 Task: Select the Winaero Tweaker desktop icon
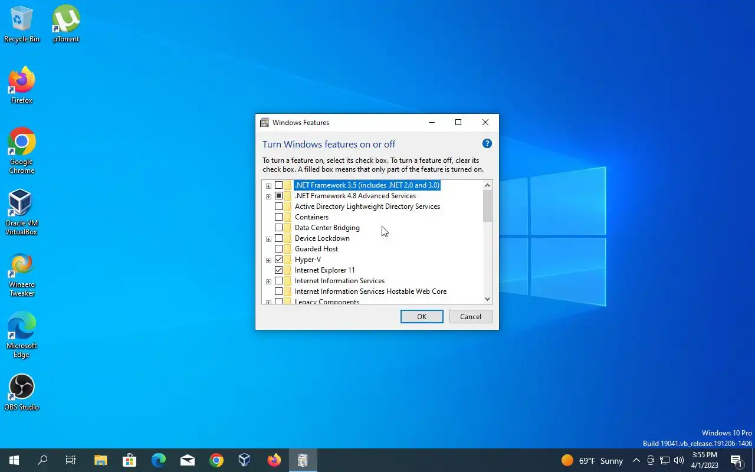(x=22, y=274)
